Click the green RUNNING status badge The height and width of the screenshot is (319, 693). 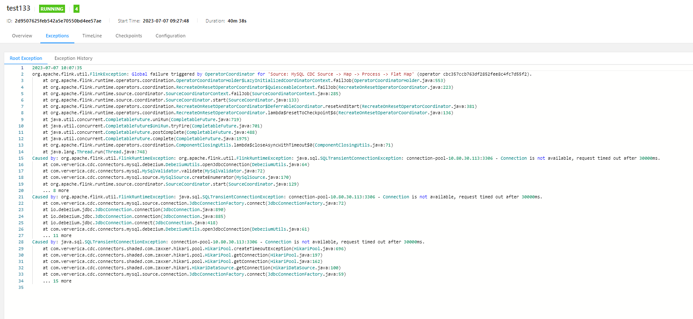(x=52, y=8)
